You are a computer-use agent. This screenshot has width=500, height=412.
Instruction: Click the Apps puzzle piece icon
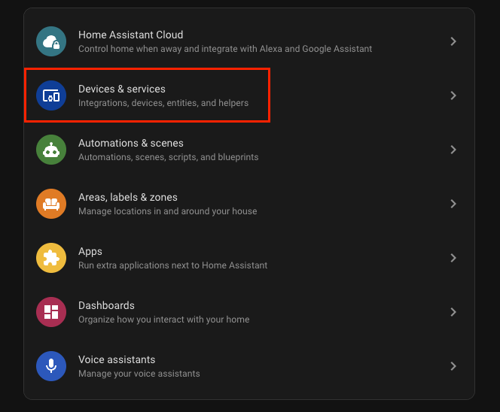click(51, 258)
